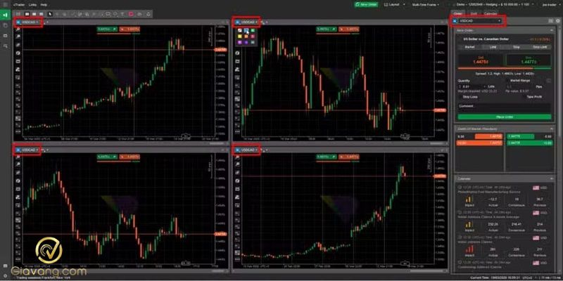
Task: Click the quick Sell button in top-left chart
Action: [129, 29]
